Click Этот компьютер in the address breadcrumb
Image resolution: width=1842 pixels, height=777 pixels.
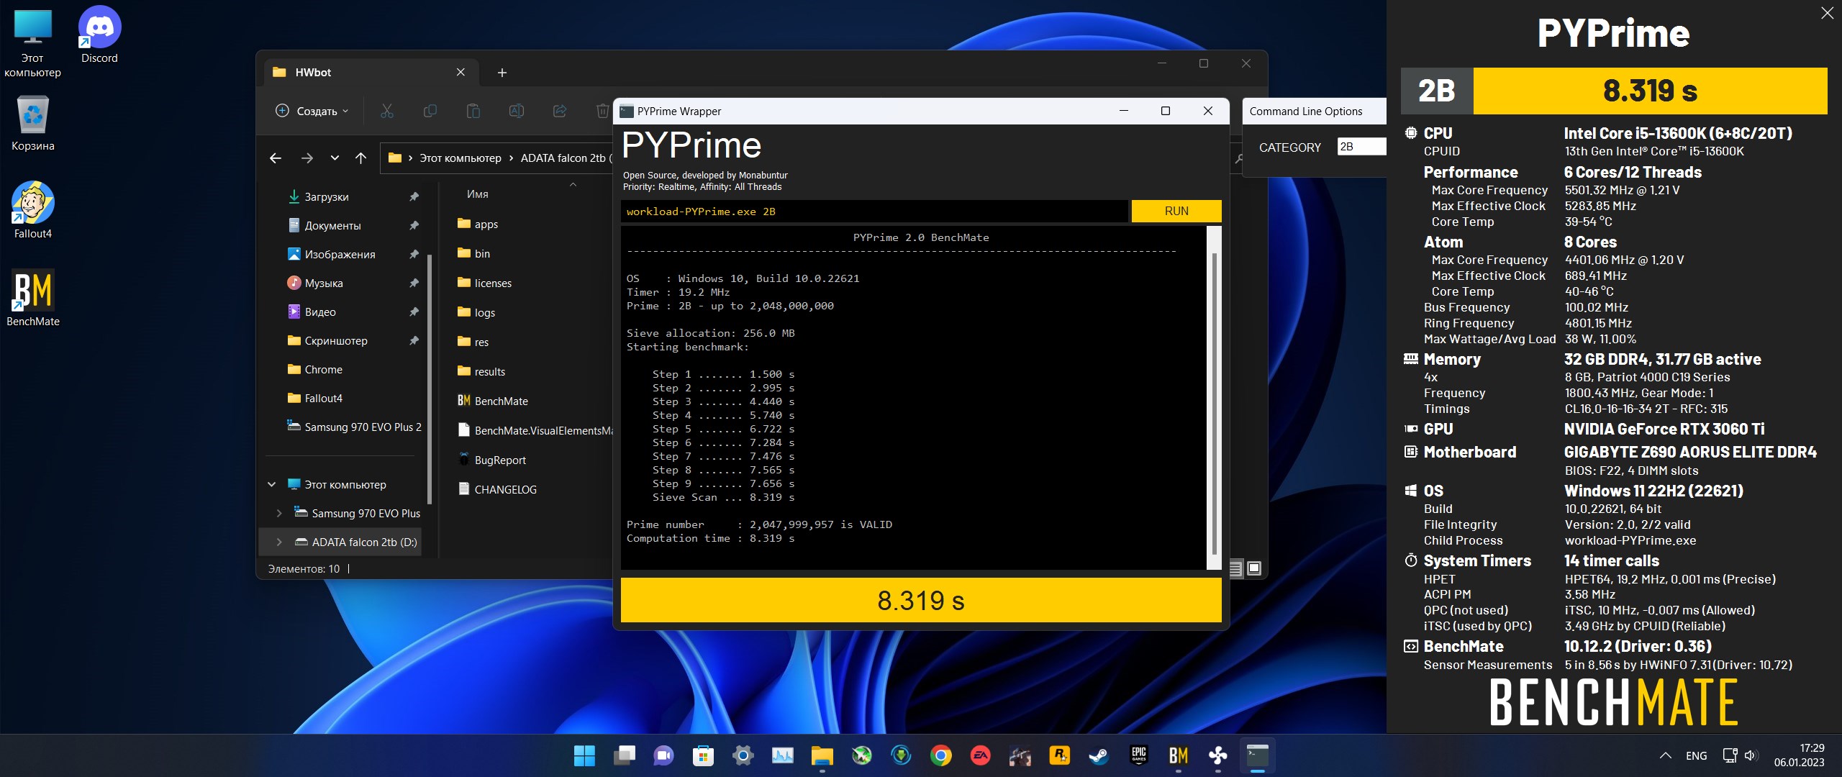pos(460,158)
